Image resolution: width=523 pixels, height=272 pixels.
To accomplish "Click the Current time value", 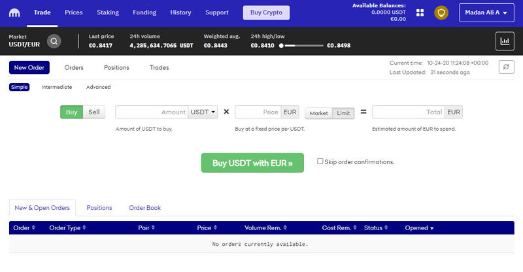I will [458, 63].
